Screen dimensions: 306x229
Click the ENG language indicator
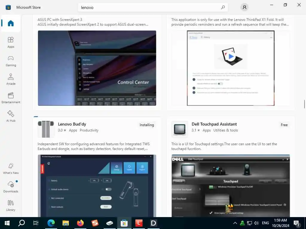265,223
